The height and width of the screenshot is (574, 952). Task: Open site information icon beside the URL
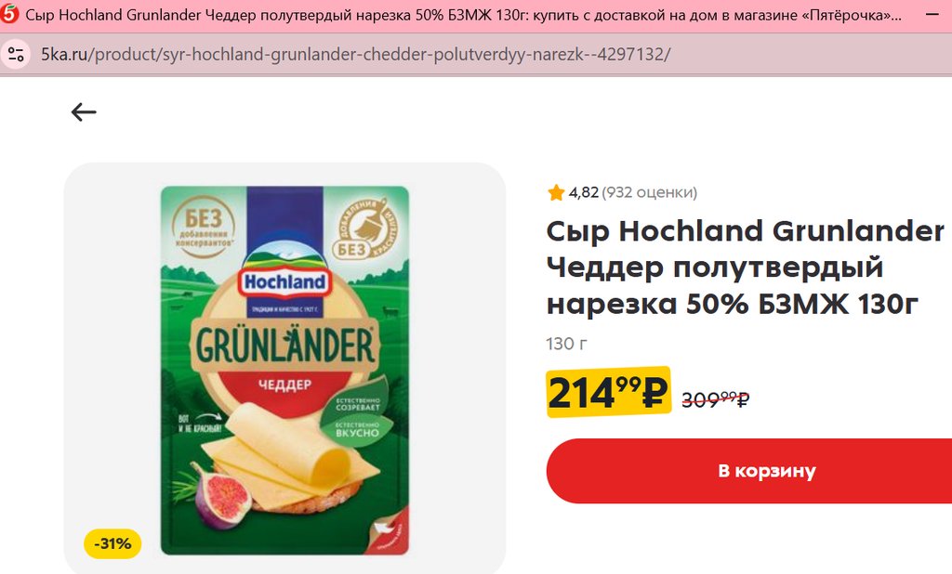point(16,55)
